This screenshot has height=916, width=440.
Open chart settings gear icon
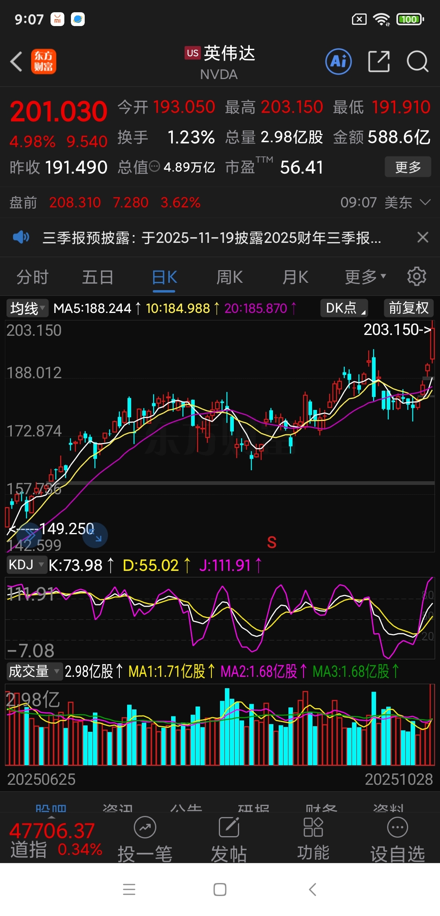[416, 277]
